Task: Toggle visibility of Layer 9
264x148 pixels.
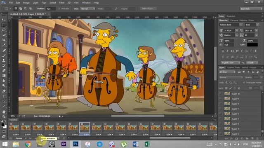Action: tap(220, 99)
